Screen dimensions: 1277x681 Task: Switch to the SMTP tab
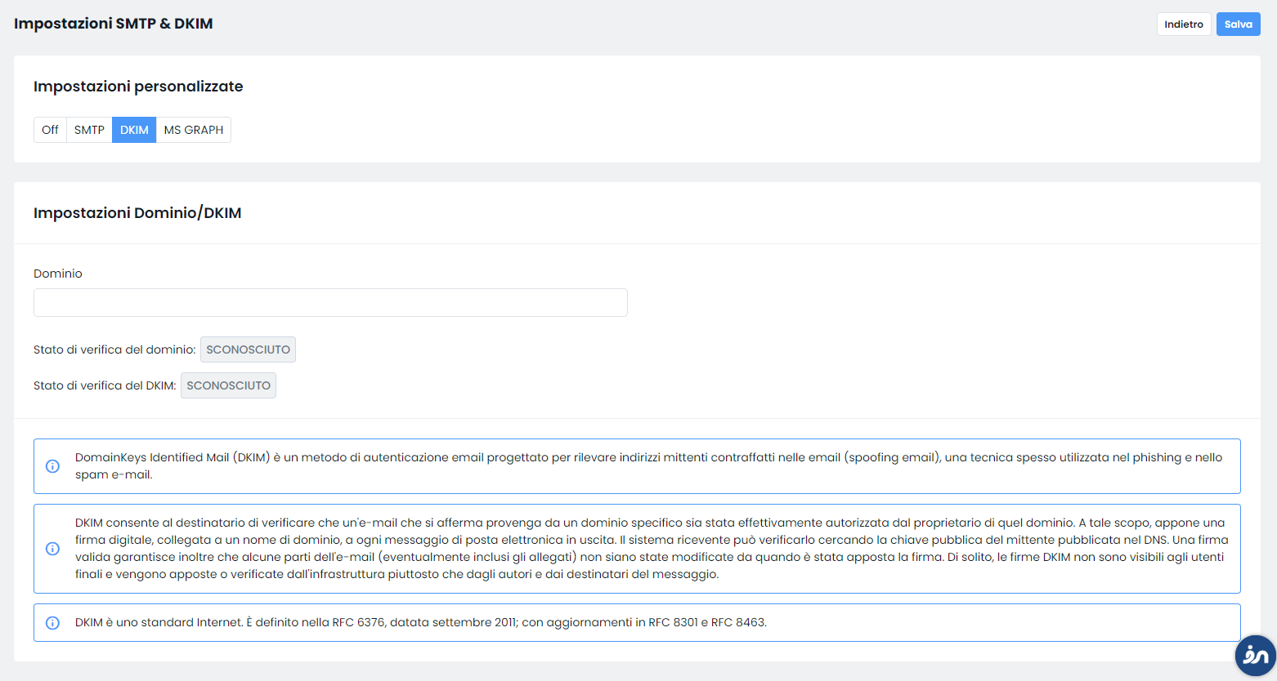[88, 129]
